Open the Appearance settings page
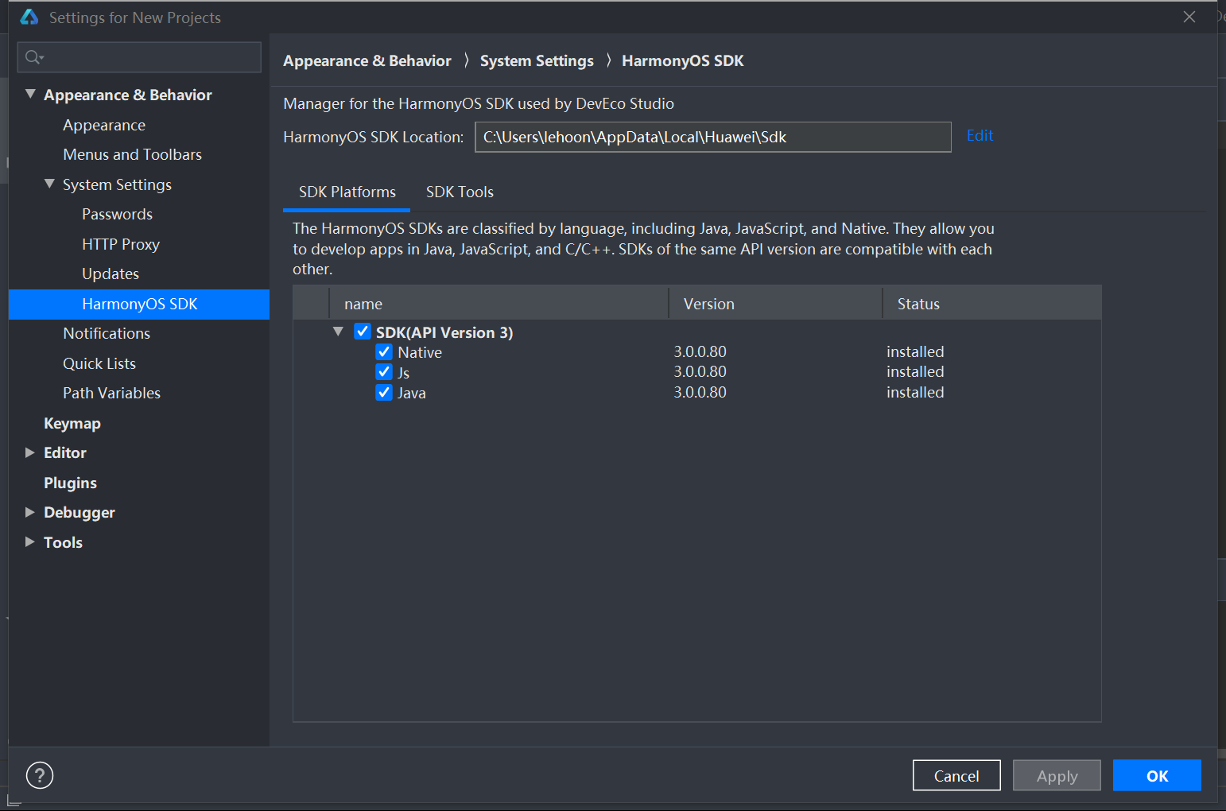The width and height of the screenshot is (1226, 811). [104, 125]
